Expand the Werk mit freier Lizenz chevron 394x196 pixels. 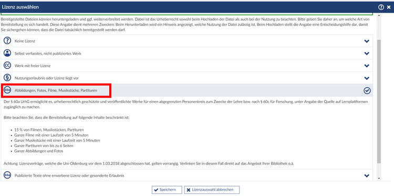(x=367, y=66)
